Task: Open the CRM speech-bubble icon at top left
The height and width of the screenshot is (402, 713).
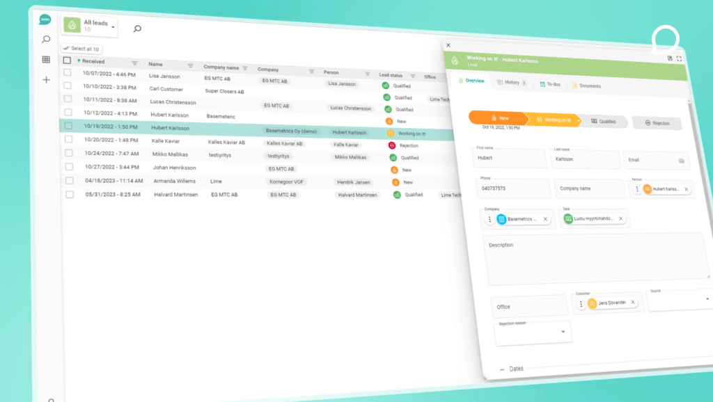Action: (x=46, y=19)
